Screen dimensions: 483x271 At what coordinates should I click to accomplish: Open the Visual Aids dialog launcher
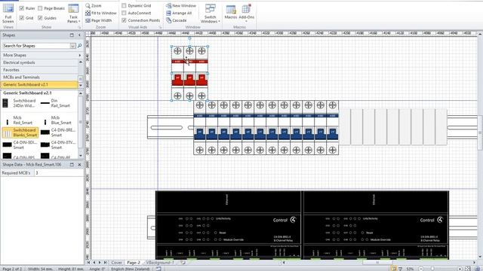pyautogui.click(x=160, y=27)
